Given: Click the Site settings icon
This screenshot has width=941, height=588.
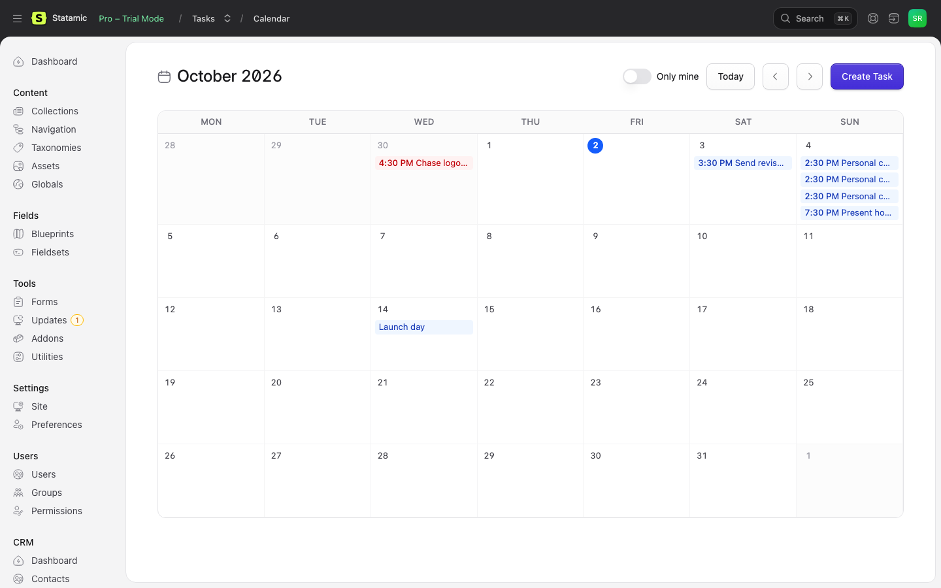Looking at the screenshot, I should point(18,406).
